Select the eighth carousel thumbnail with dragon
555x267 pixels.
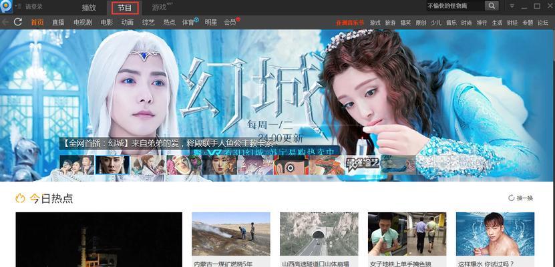coord(327,165)
